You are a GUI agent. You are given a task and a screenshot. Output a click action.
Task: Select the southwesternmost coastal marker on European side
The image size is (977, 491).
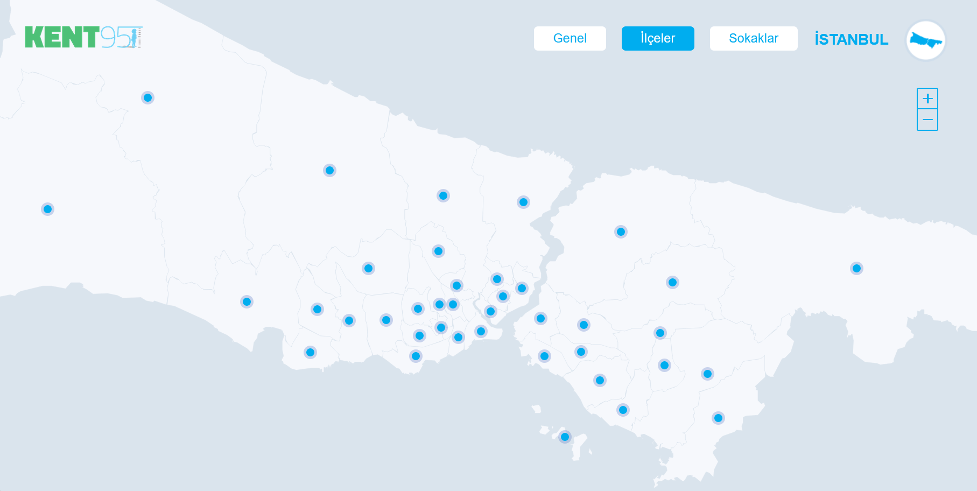(310, 352)
